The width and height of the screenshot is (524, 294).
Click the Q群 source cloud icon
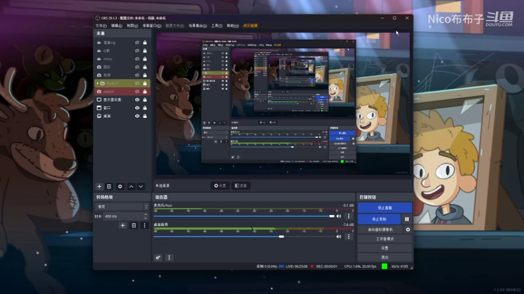coord(99,51)
